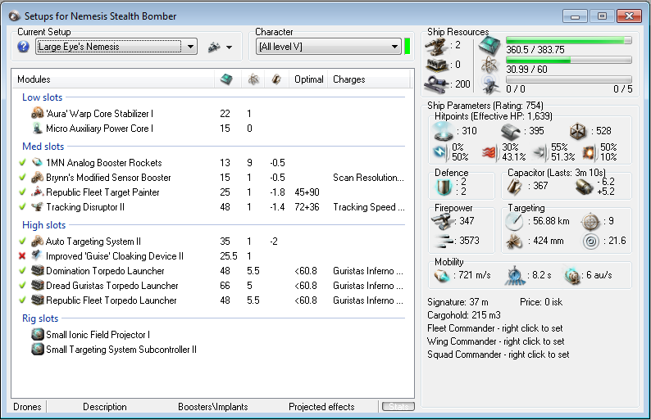The width and height of the screenshot is (651, 420).
Task: Click the powergrid column header icon
Action: tap(253, 79)
